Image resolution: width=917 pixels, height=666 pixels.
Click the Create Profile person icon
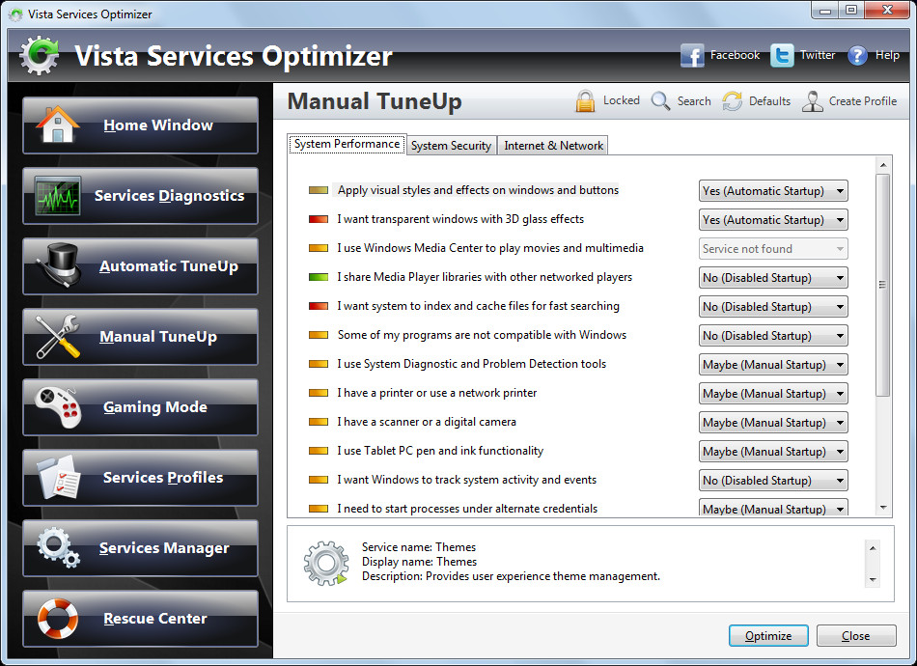pos(813,101)
